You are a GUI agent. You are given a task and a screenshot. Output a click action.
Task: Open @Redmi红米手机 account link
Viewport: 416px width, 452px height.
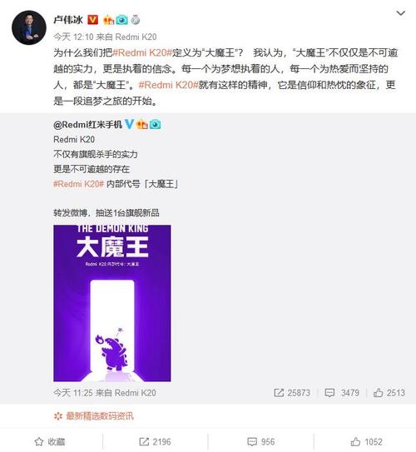click(87, 124)
